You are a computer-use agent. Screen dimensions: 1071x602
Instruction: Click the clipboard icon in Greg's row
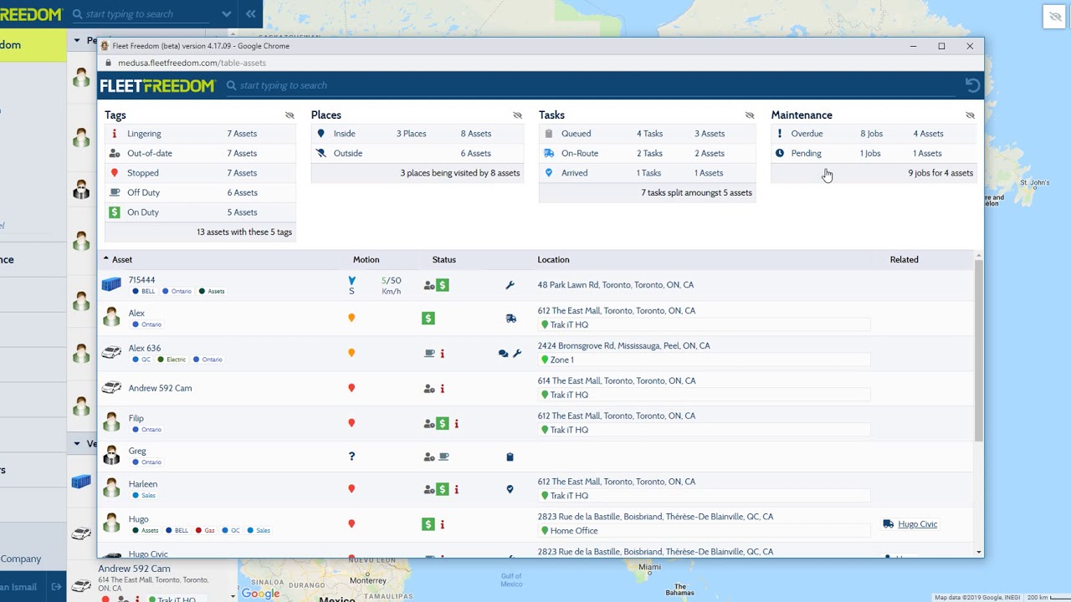[x=510, y=457]
